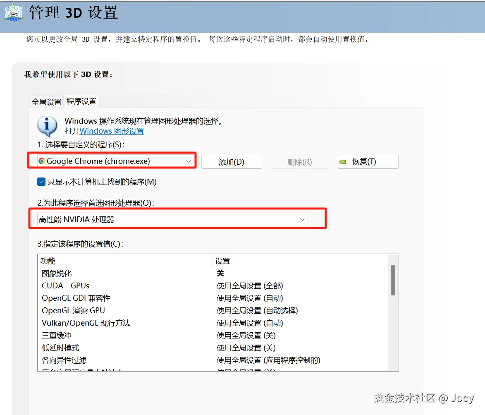The image size is (485, 415).
Task: Select the OpenGL GDI 兼容性 row
Action: (212, 298)
